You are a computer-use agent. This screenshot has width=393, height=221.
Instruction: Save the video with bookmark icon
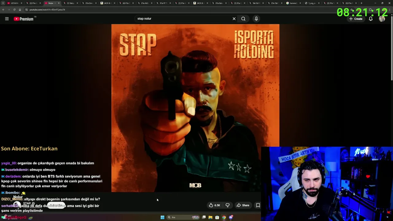click(x=258, y=205)
